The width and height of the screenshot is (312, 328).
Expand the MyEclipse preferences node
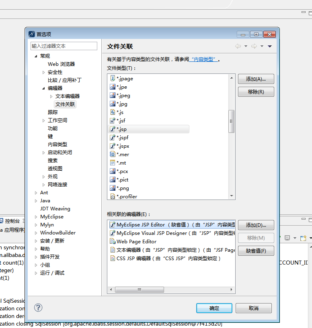tap(36, 217)
